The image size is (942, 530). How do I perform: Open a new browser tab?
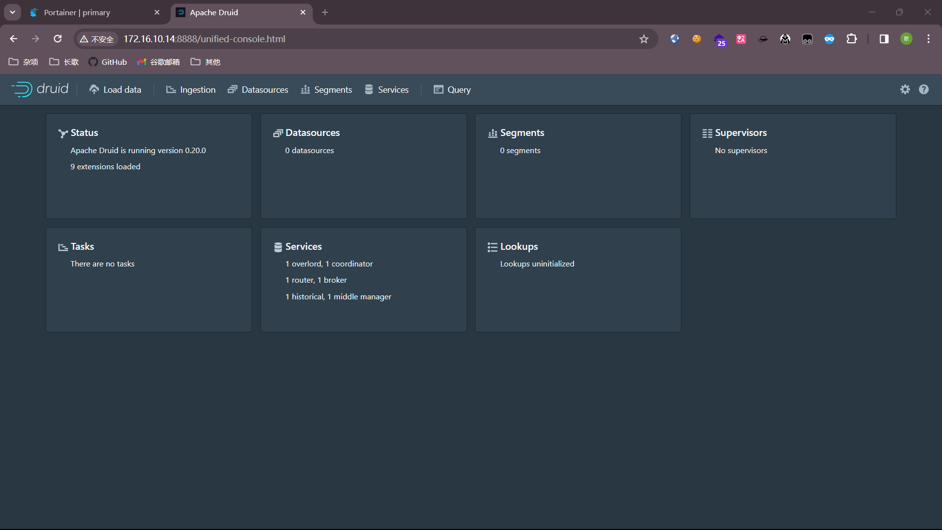pyautogui.click(x=325, y=12)
